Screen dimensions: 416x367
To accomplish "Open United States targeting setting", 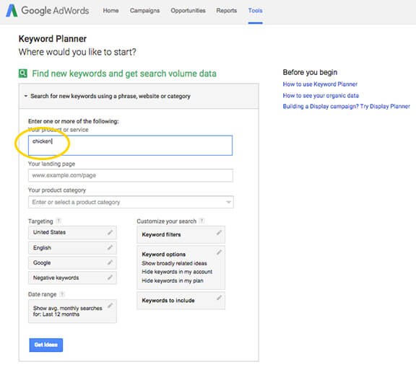I will point(72,232).
